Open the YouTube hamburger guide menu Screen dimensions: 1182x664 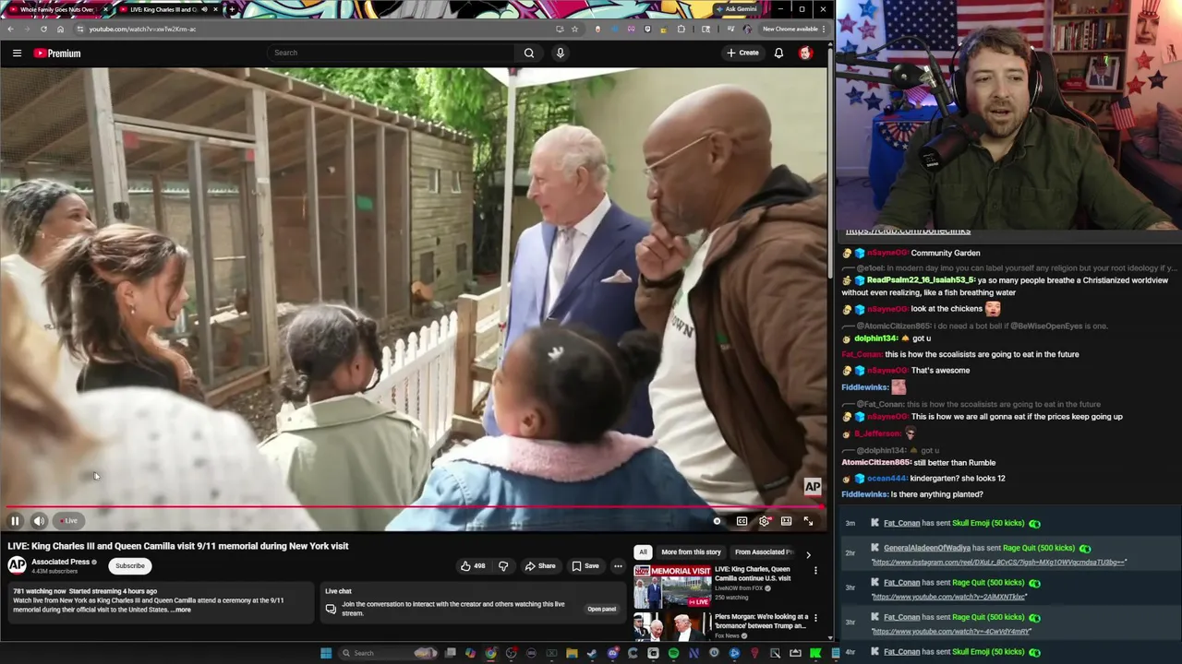[17, 53]
